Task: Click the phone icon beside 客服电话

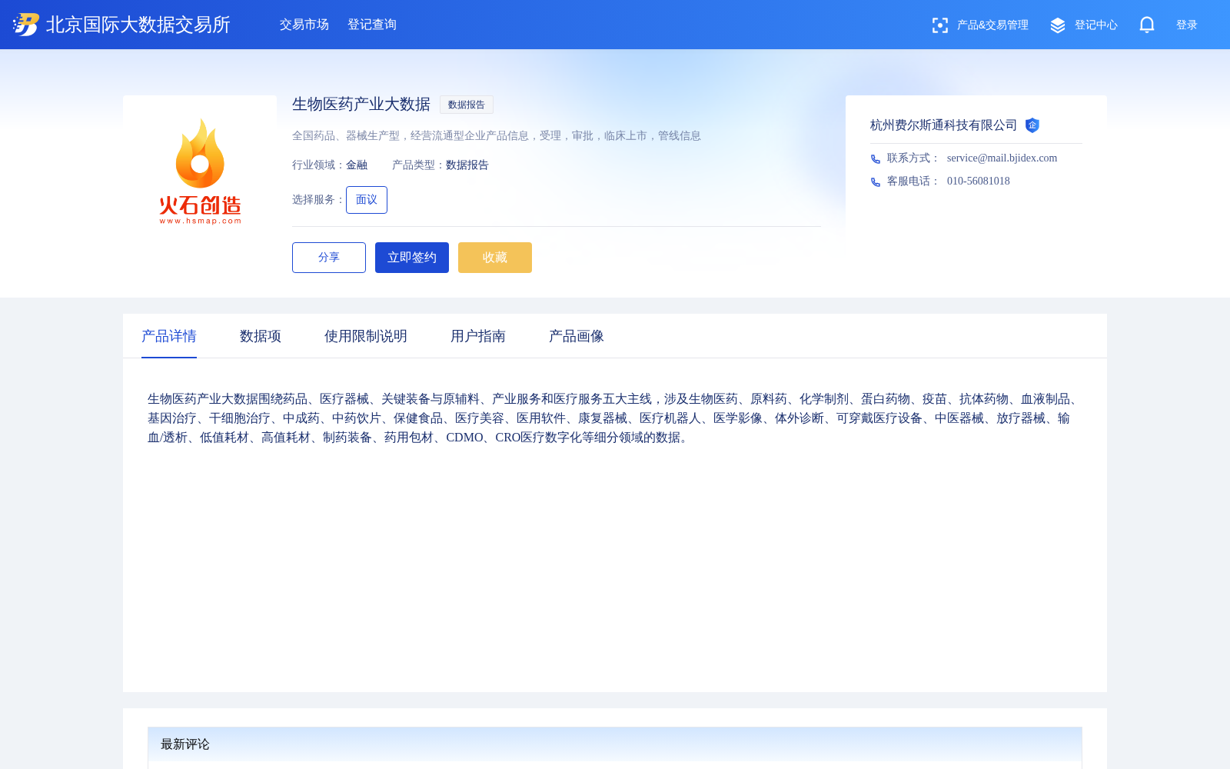Action: point(876,182)
